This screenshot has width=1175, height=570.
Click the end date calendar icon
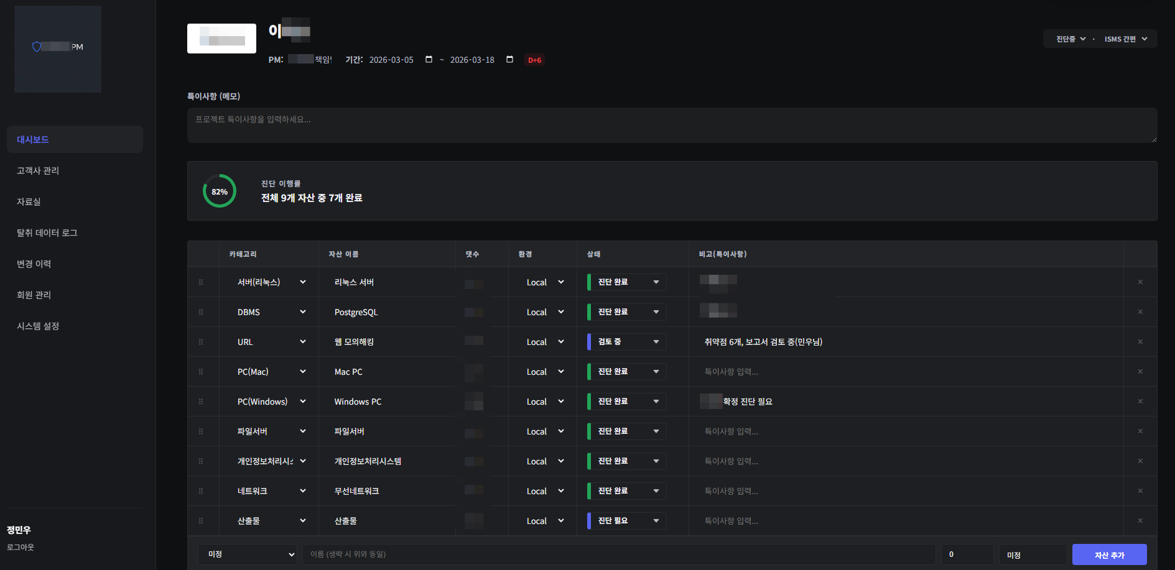(x=509, y=60)
